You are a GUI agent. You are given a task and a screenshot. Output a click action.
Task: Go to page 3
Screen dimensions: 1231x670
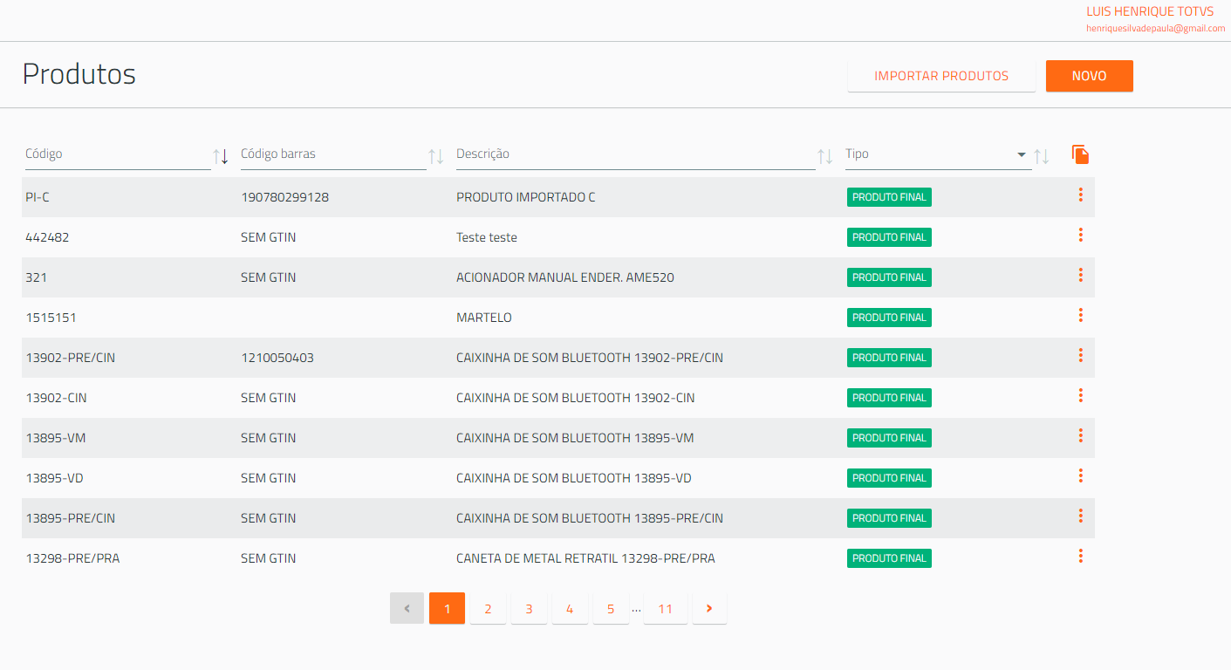(529, 608)
